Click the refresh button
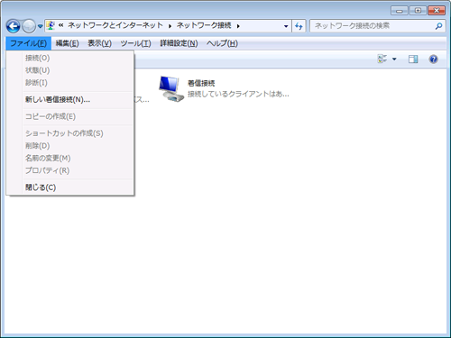Viewport: 451px width, 338px height. [x=299, y=26]
